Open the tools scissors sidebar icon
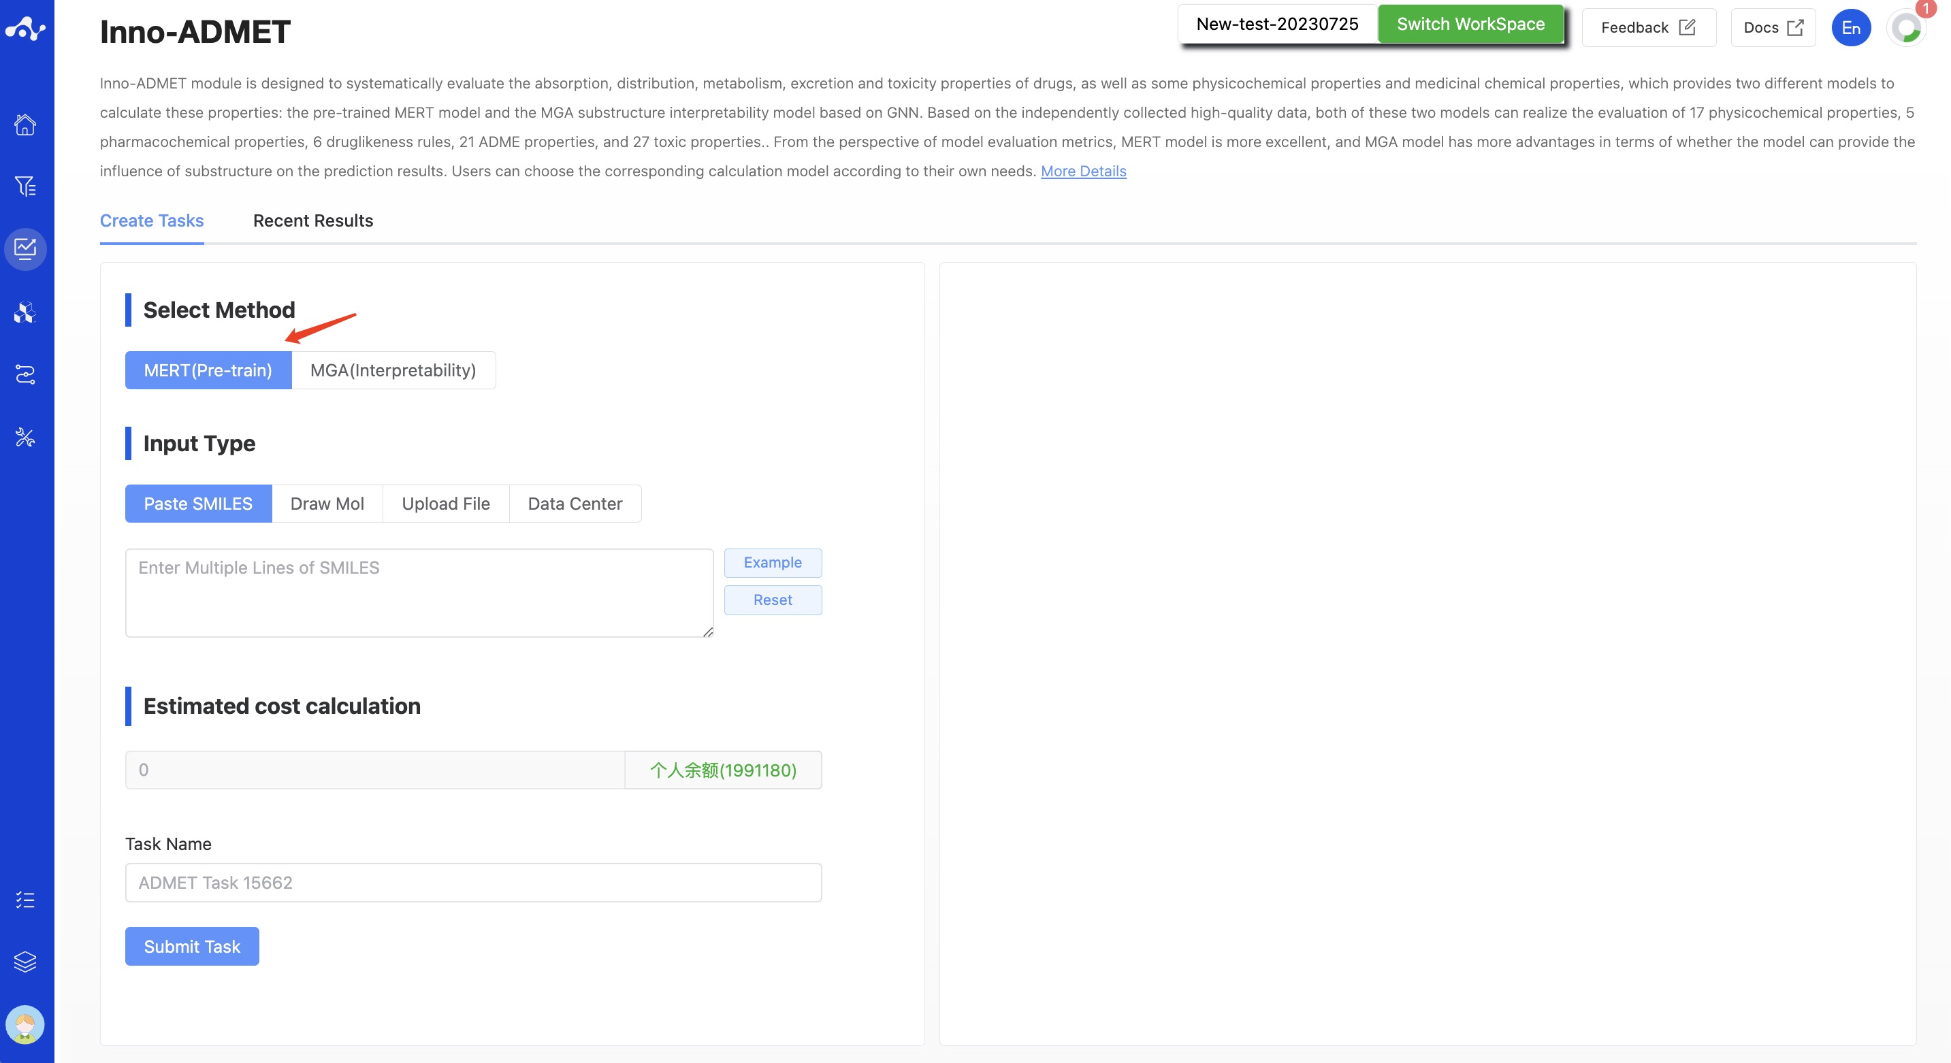 (26, 437)
